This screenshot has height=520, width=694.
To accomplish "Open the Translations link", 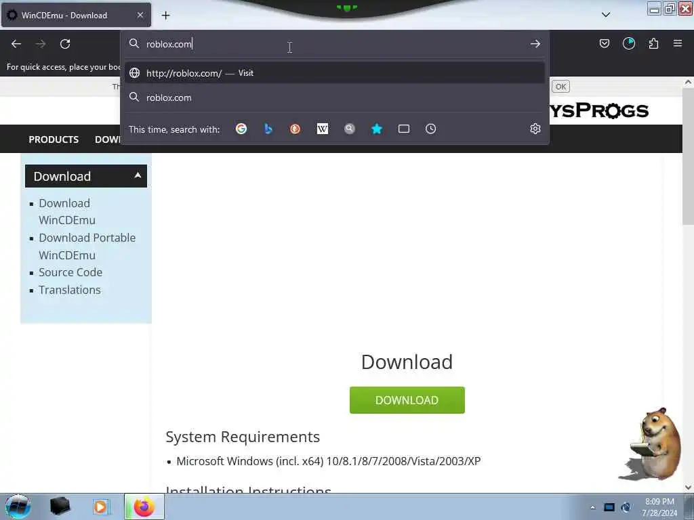I will 70,290.
